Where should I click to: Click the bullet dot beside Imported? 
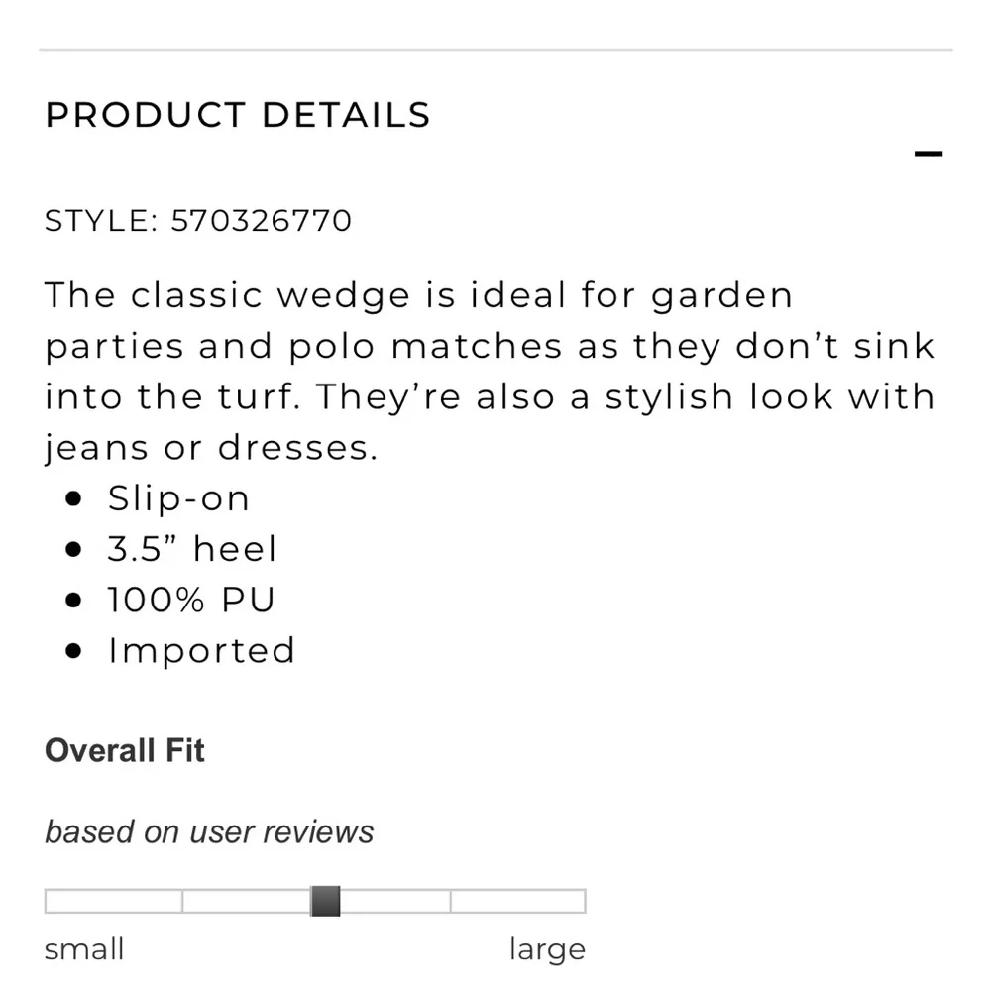(x=73, y=650)
